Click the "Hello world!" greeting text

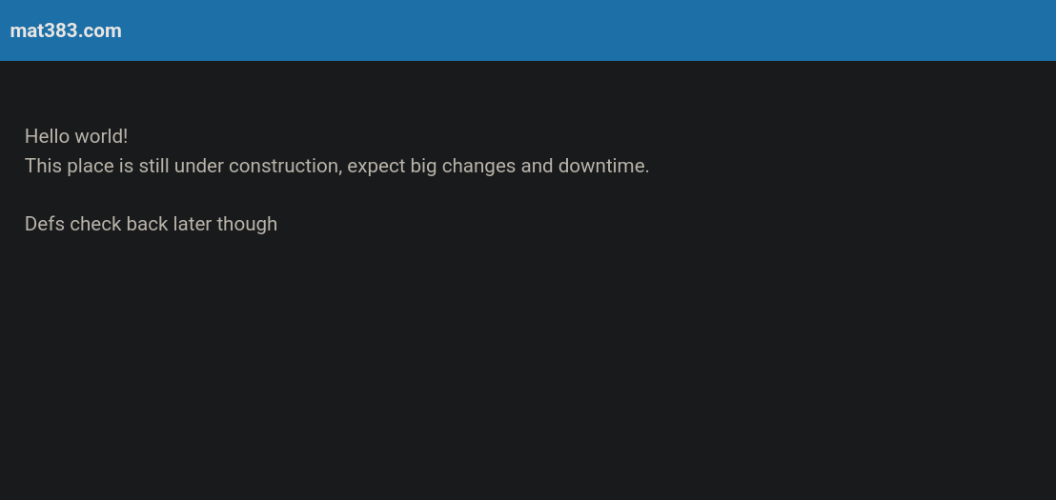coord(76,136)
